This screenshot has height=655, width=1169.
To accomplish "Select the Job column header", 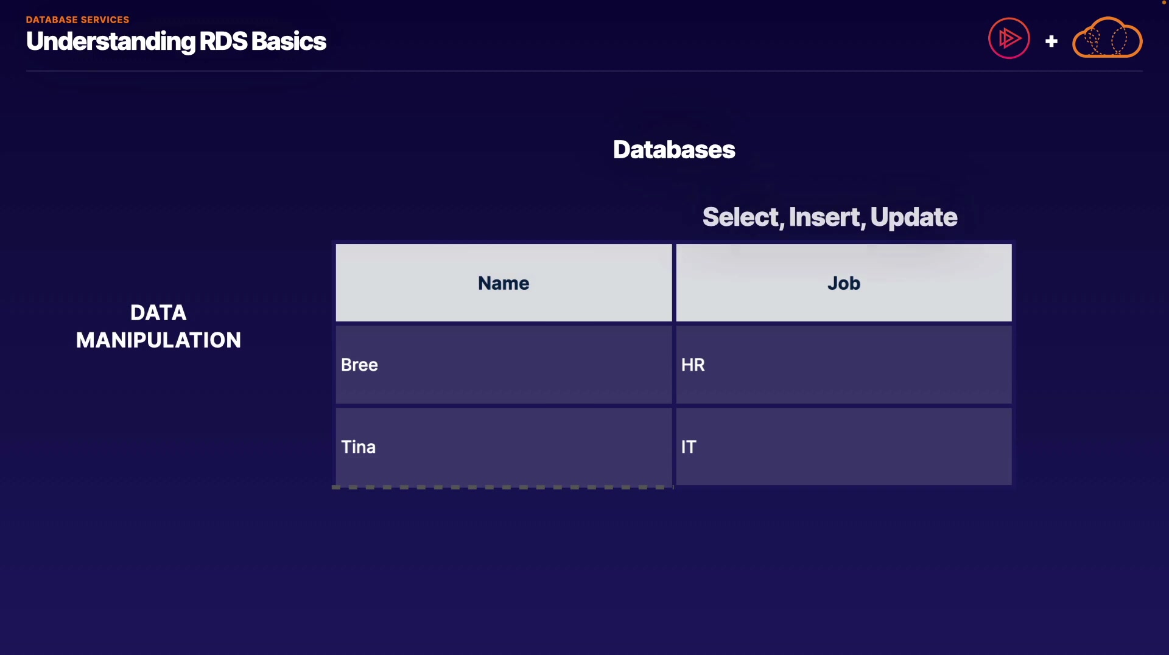I will coord(844,283).
